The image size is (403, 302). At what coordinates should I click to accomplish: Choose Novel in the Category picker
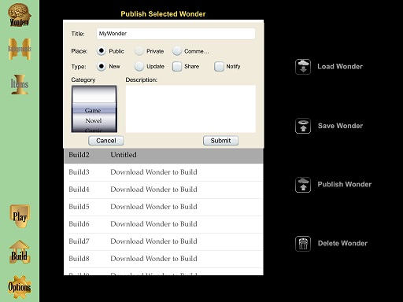point(94,120)
